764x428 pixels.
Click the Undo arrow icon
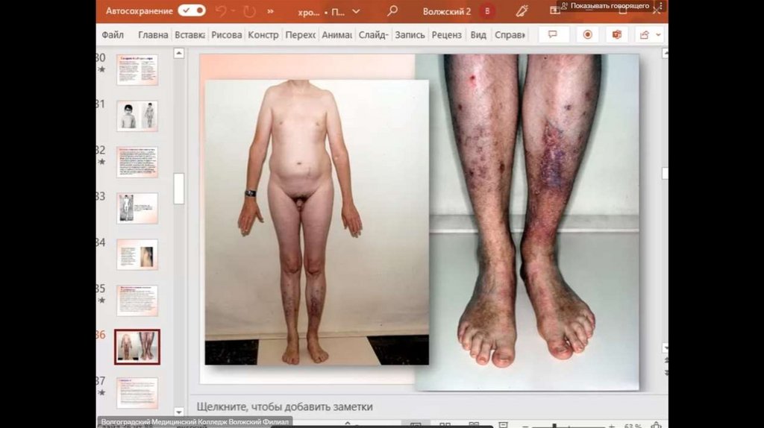tap(222, 11)
